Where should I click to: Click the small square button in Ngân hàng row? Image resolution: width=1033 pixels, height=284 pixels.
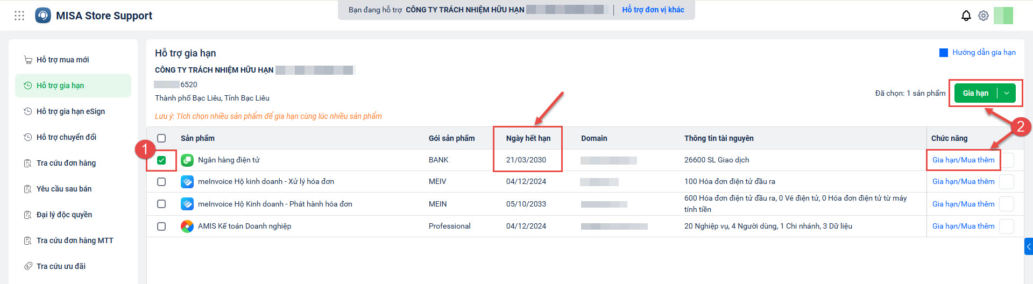[1007, 160]
